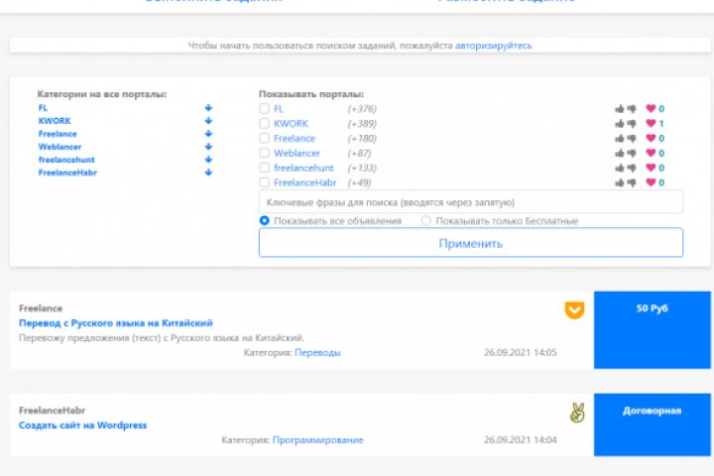
Task: Open job 'Создать сайт на Wordpress'
Action: coord(83,425)
